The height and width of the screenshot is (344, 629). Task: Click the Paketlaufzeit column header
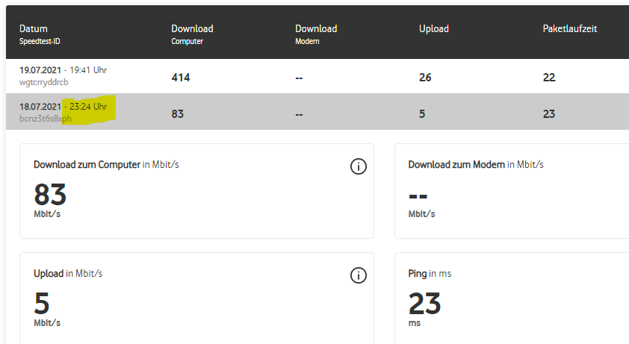click(x=569, y=29)
